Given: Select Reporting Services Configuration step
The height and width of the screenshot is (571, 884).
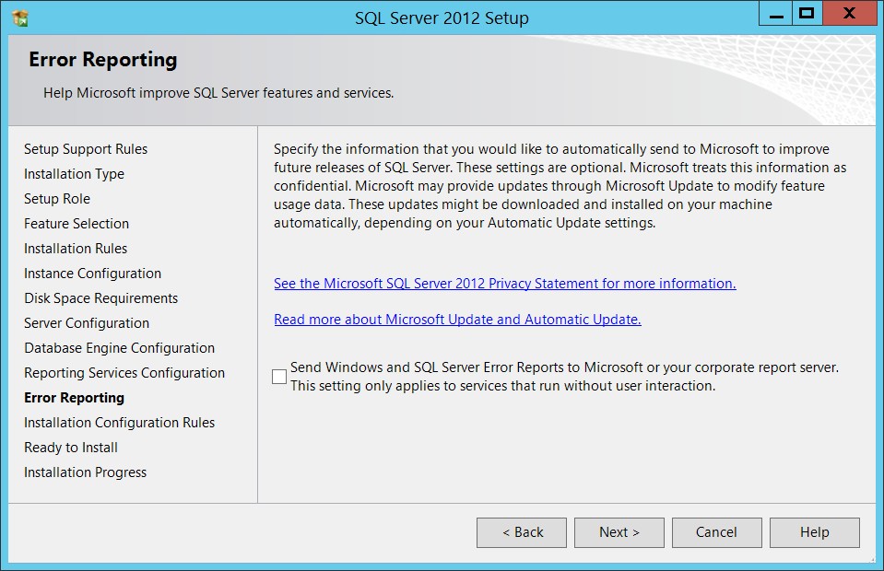Looking at the screenshot, I should pos(124,373).
